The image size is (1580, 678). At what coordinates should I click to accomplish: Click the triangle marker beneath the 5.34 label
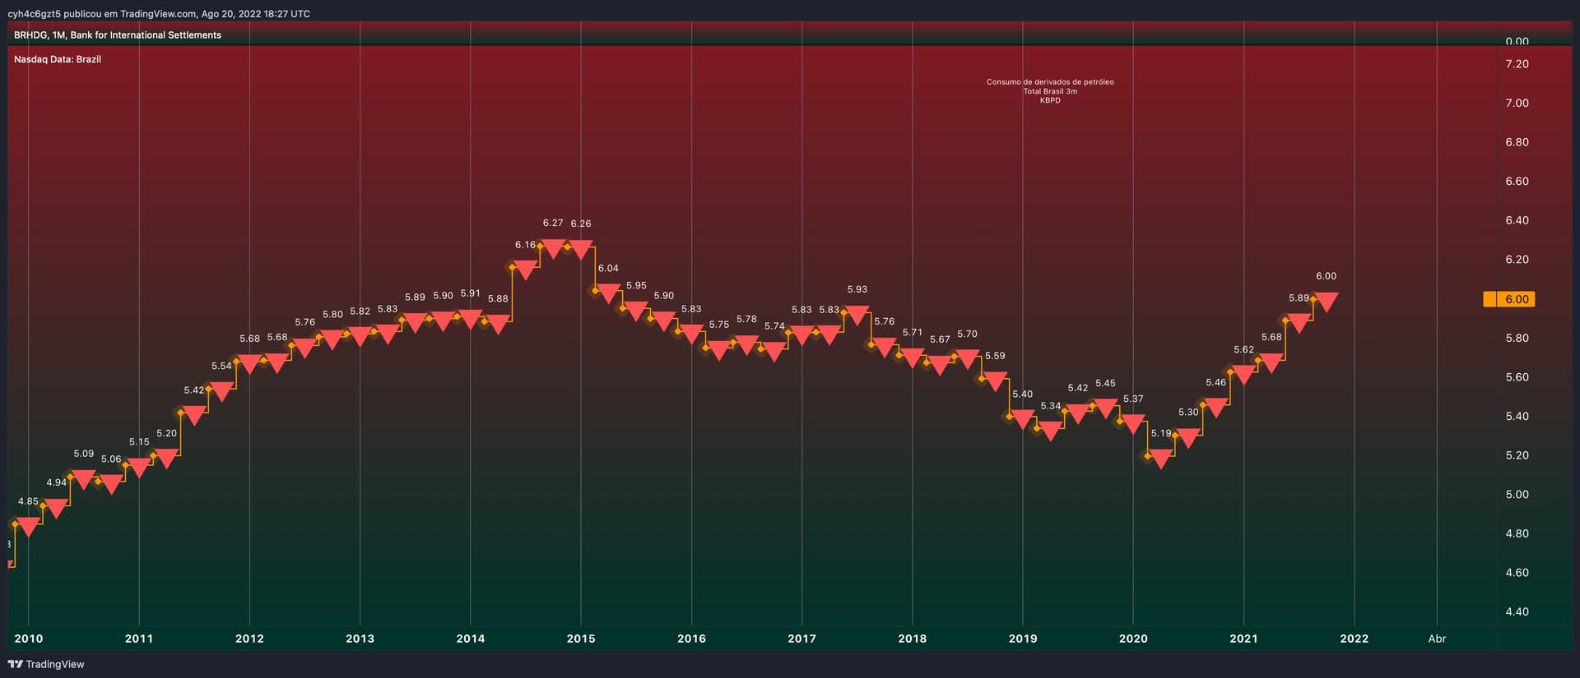[x=1050, y=431]
